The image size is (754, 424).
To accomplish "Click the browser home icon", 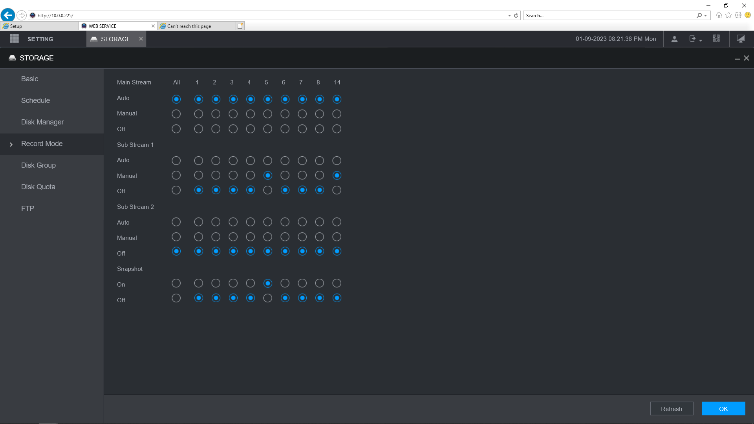I will pyautogui.click(x=719, y=15).
